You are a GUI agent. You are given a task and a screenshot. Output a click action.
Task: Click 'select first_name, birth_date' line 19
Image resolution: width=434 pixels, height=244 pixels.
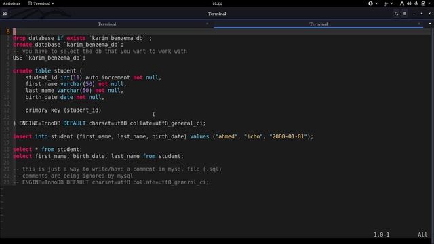[x=98, y=156]
